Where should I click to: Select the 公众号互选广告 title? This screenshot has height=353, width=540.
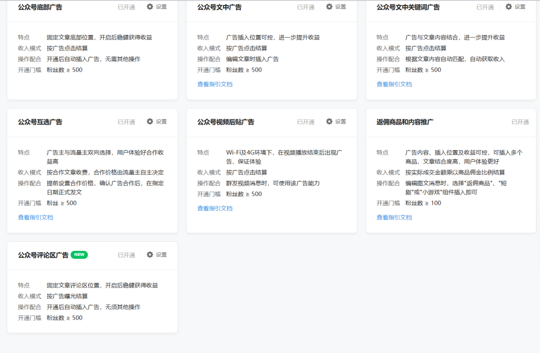pyautogui.click(x=40, y=122)
